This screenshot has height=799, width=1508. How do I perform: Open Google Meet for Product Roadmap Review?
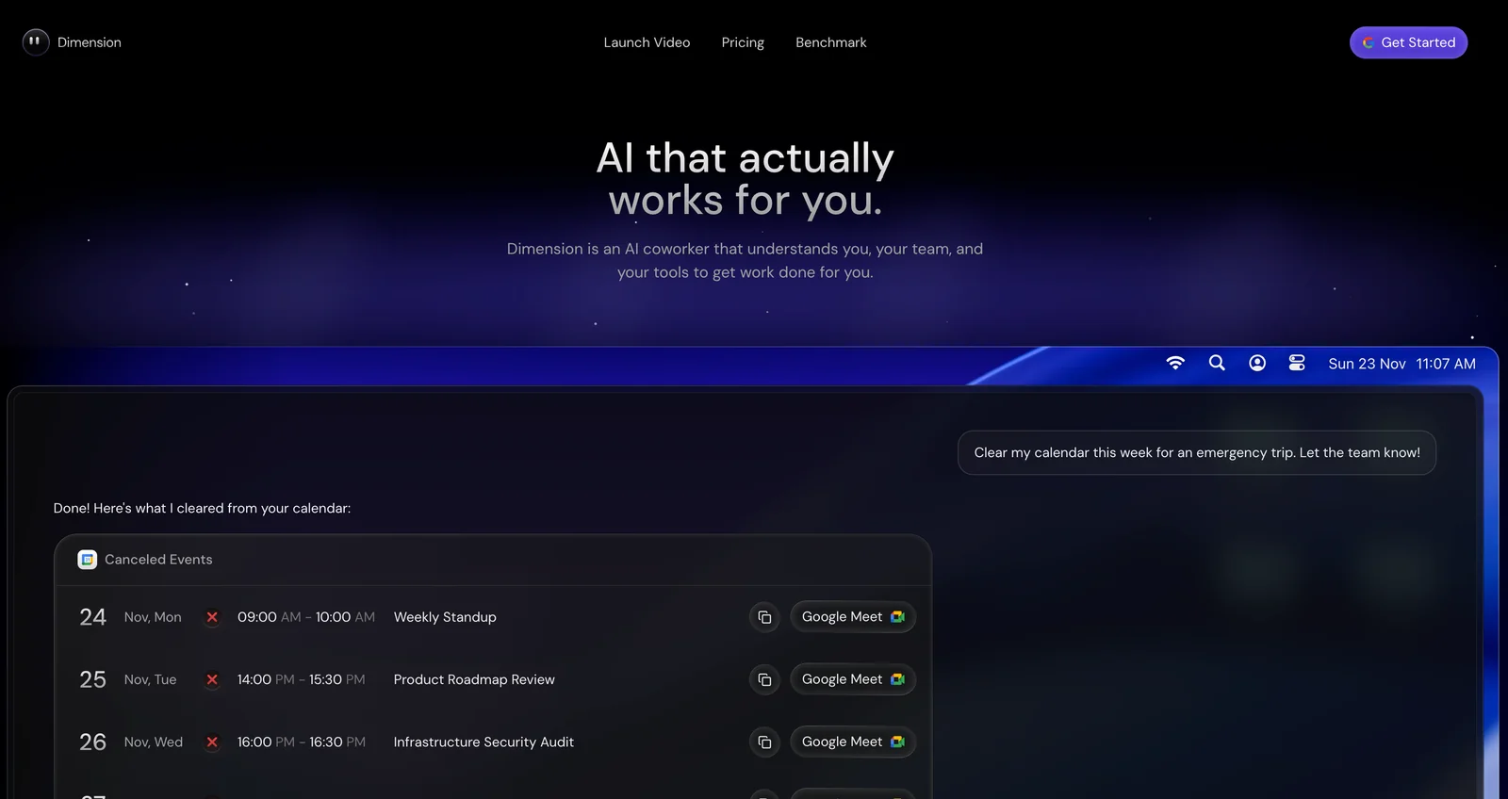852,679
